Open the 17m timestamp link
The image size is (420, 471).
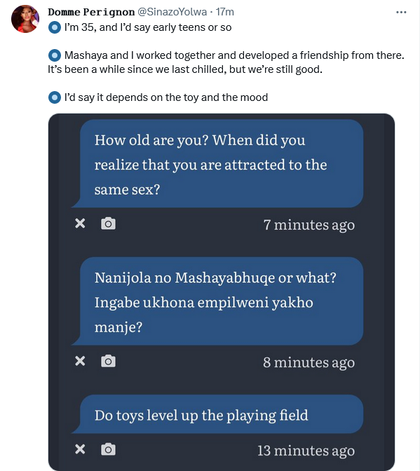[224, 12]
